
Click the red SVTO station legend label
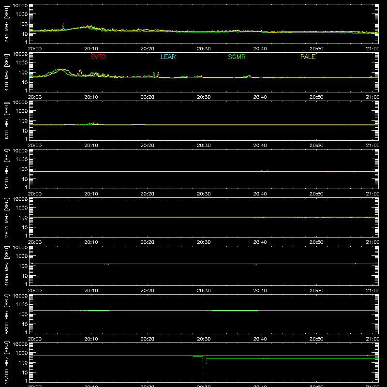click(98, 57)
